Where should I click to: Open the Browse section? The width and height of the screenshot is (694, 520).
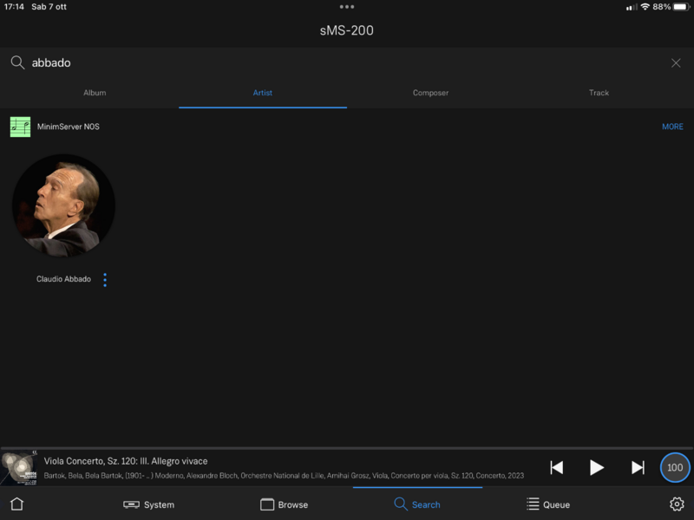285,504
